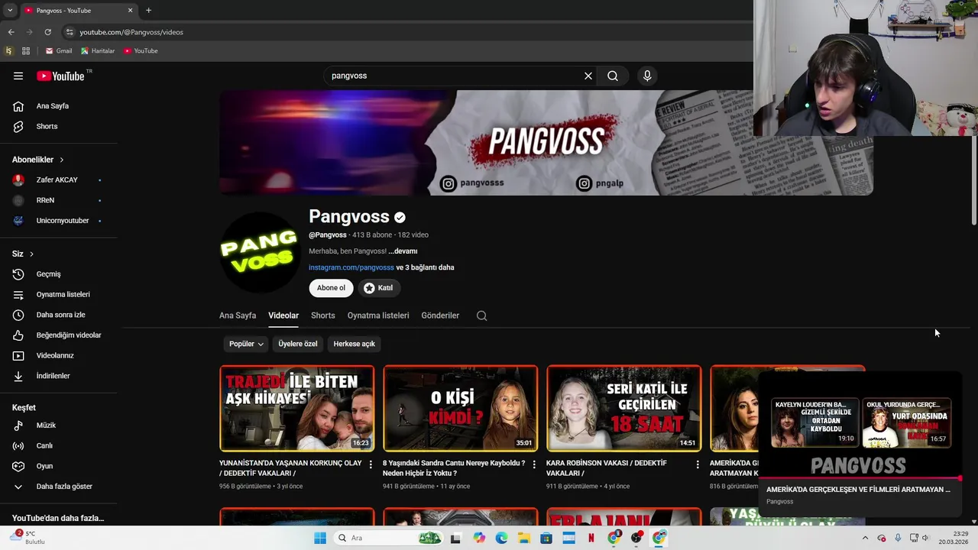Open 'TRAJEDİ İLE BİTEN AŞK HİKAYESİ' video thumbnail
Screen dimensions: 978x550
[x=297, y=408]
